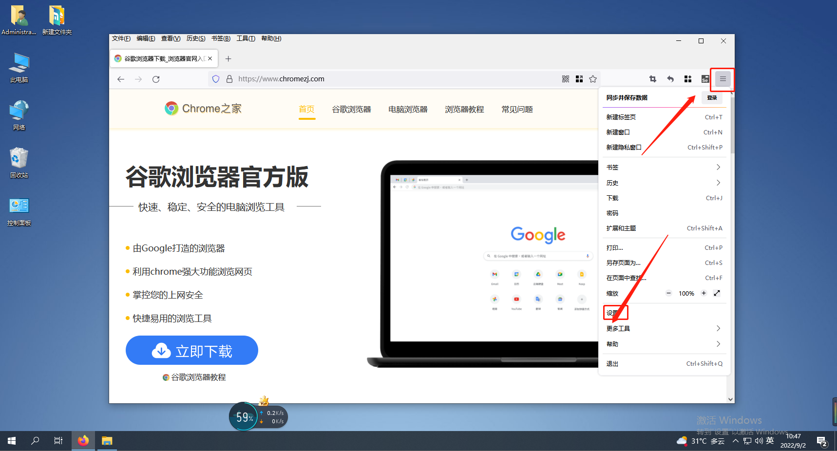Open the 书签(B) menu
Image resolution: width=837 pixels, height=451 pixels.
click(x=221, y=38)
